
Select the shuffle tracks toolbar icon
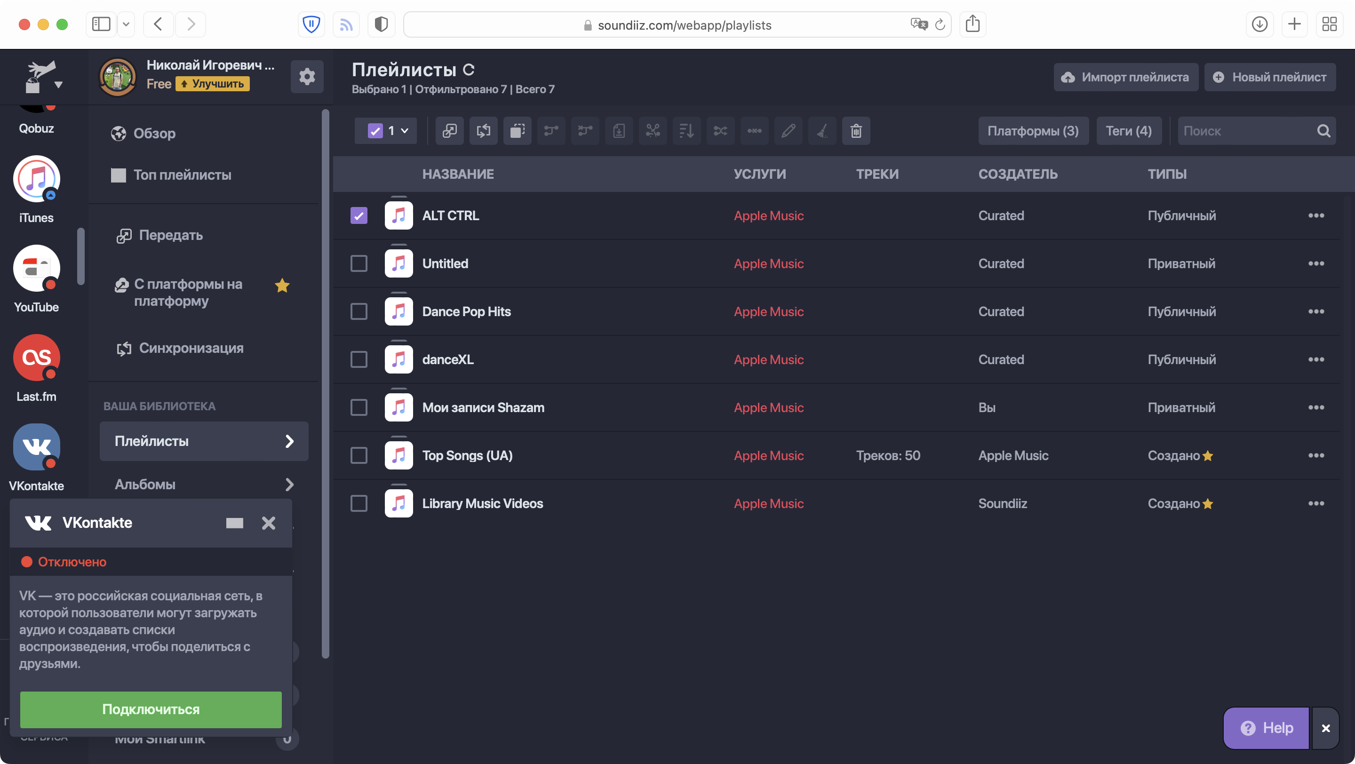(721, 131)
